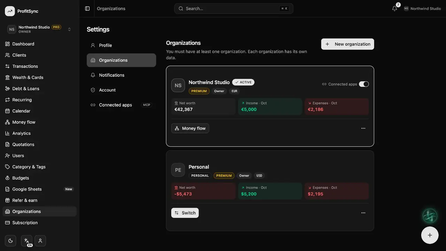The height and width of the screenshot is (251, 446).
Task: Select Organizations settings tab
Action: [121, 60]
